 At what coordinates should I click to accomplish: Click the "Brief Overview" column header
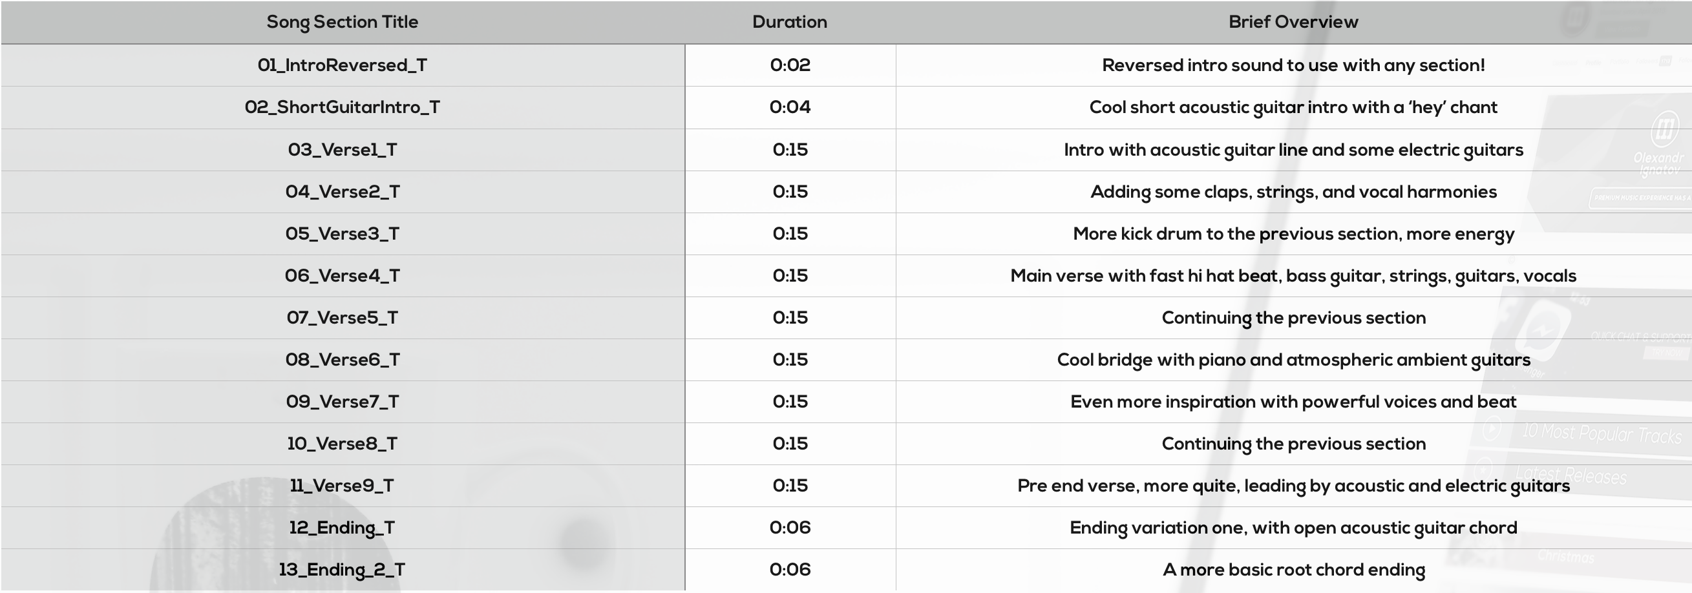(x=1293, y=23)
